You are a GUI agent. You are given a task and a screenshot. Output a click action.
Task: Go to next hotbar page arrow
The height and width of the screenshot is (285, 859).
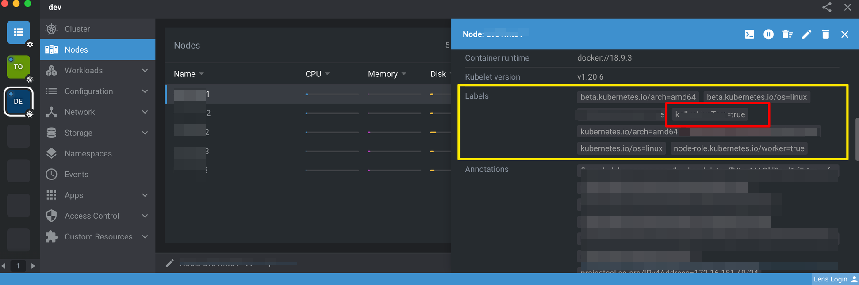pyautogui.click(x=33, y=266)
